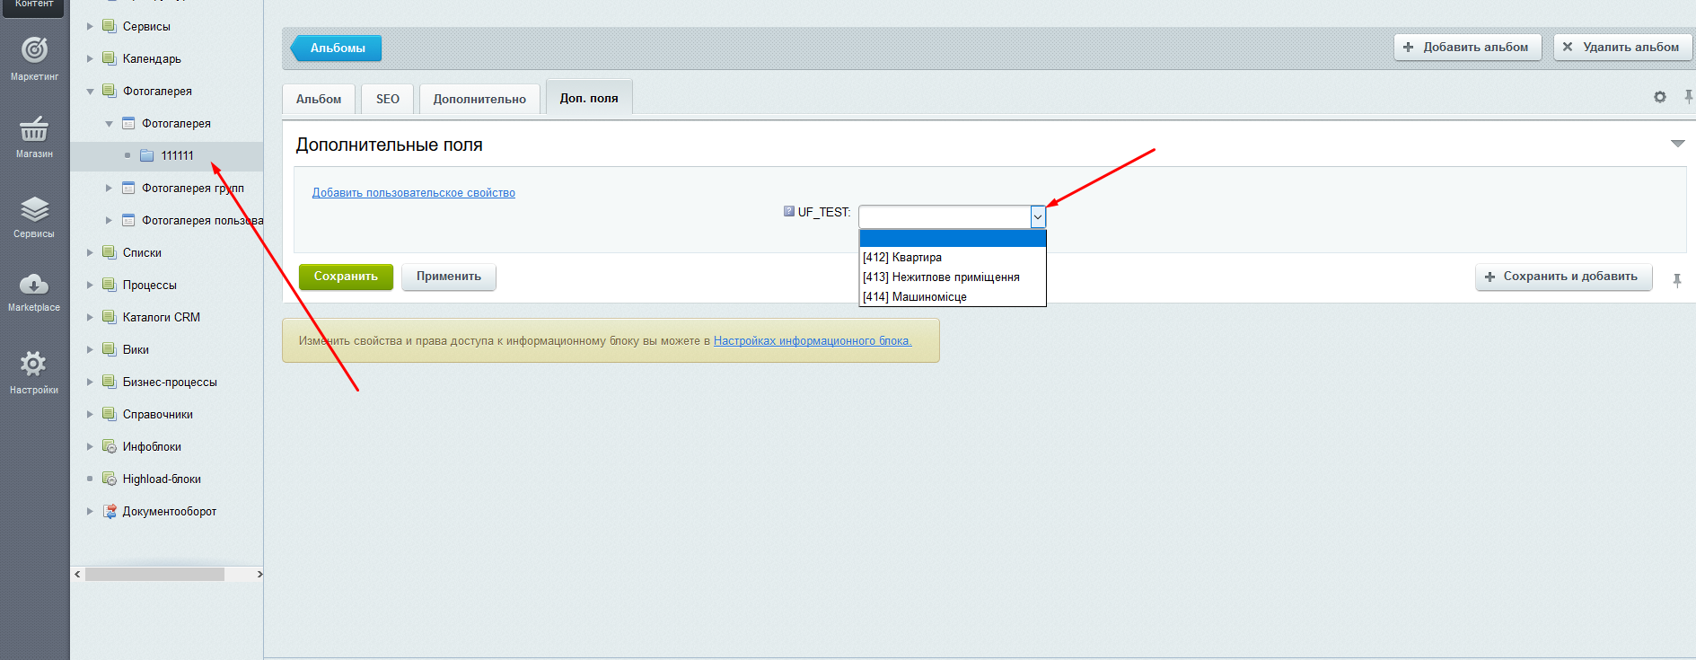Open the Магазин shop basket icon

pyautogui.click(x=34, y=130)
